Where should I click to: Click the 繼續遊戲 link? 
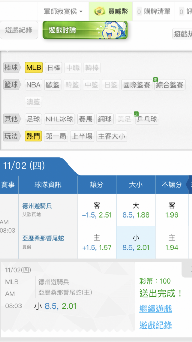click(155, 309)
